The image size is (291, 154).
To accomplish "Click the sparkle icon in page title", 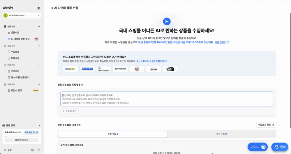I will click(52, 8).
